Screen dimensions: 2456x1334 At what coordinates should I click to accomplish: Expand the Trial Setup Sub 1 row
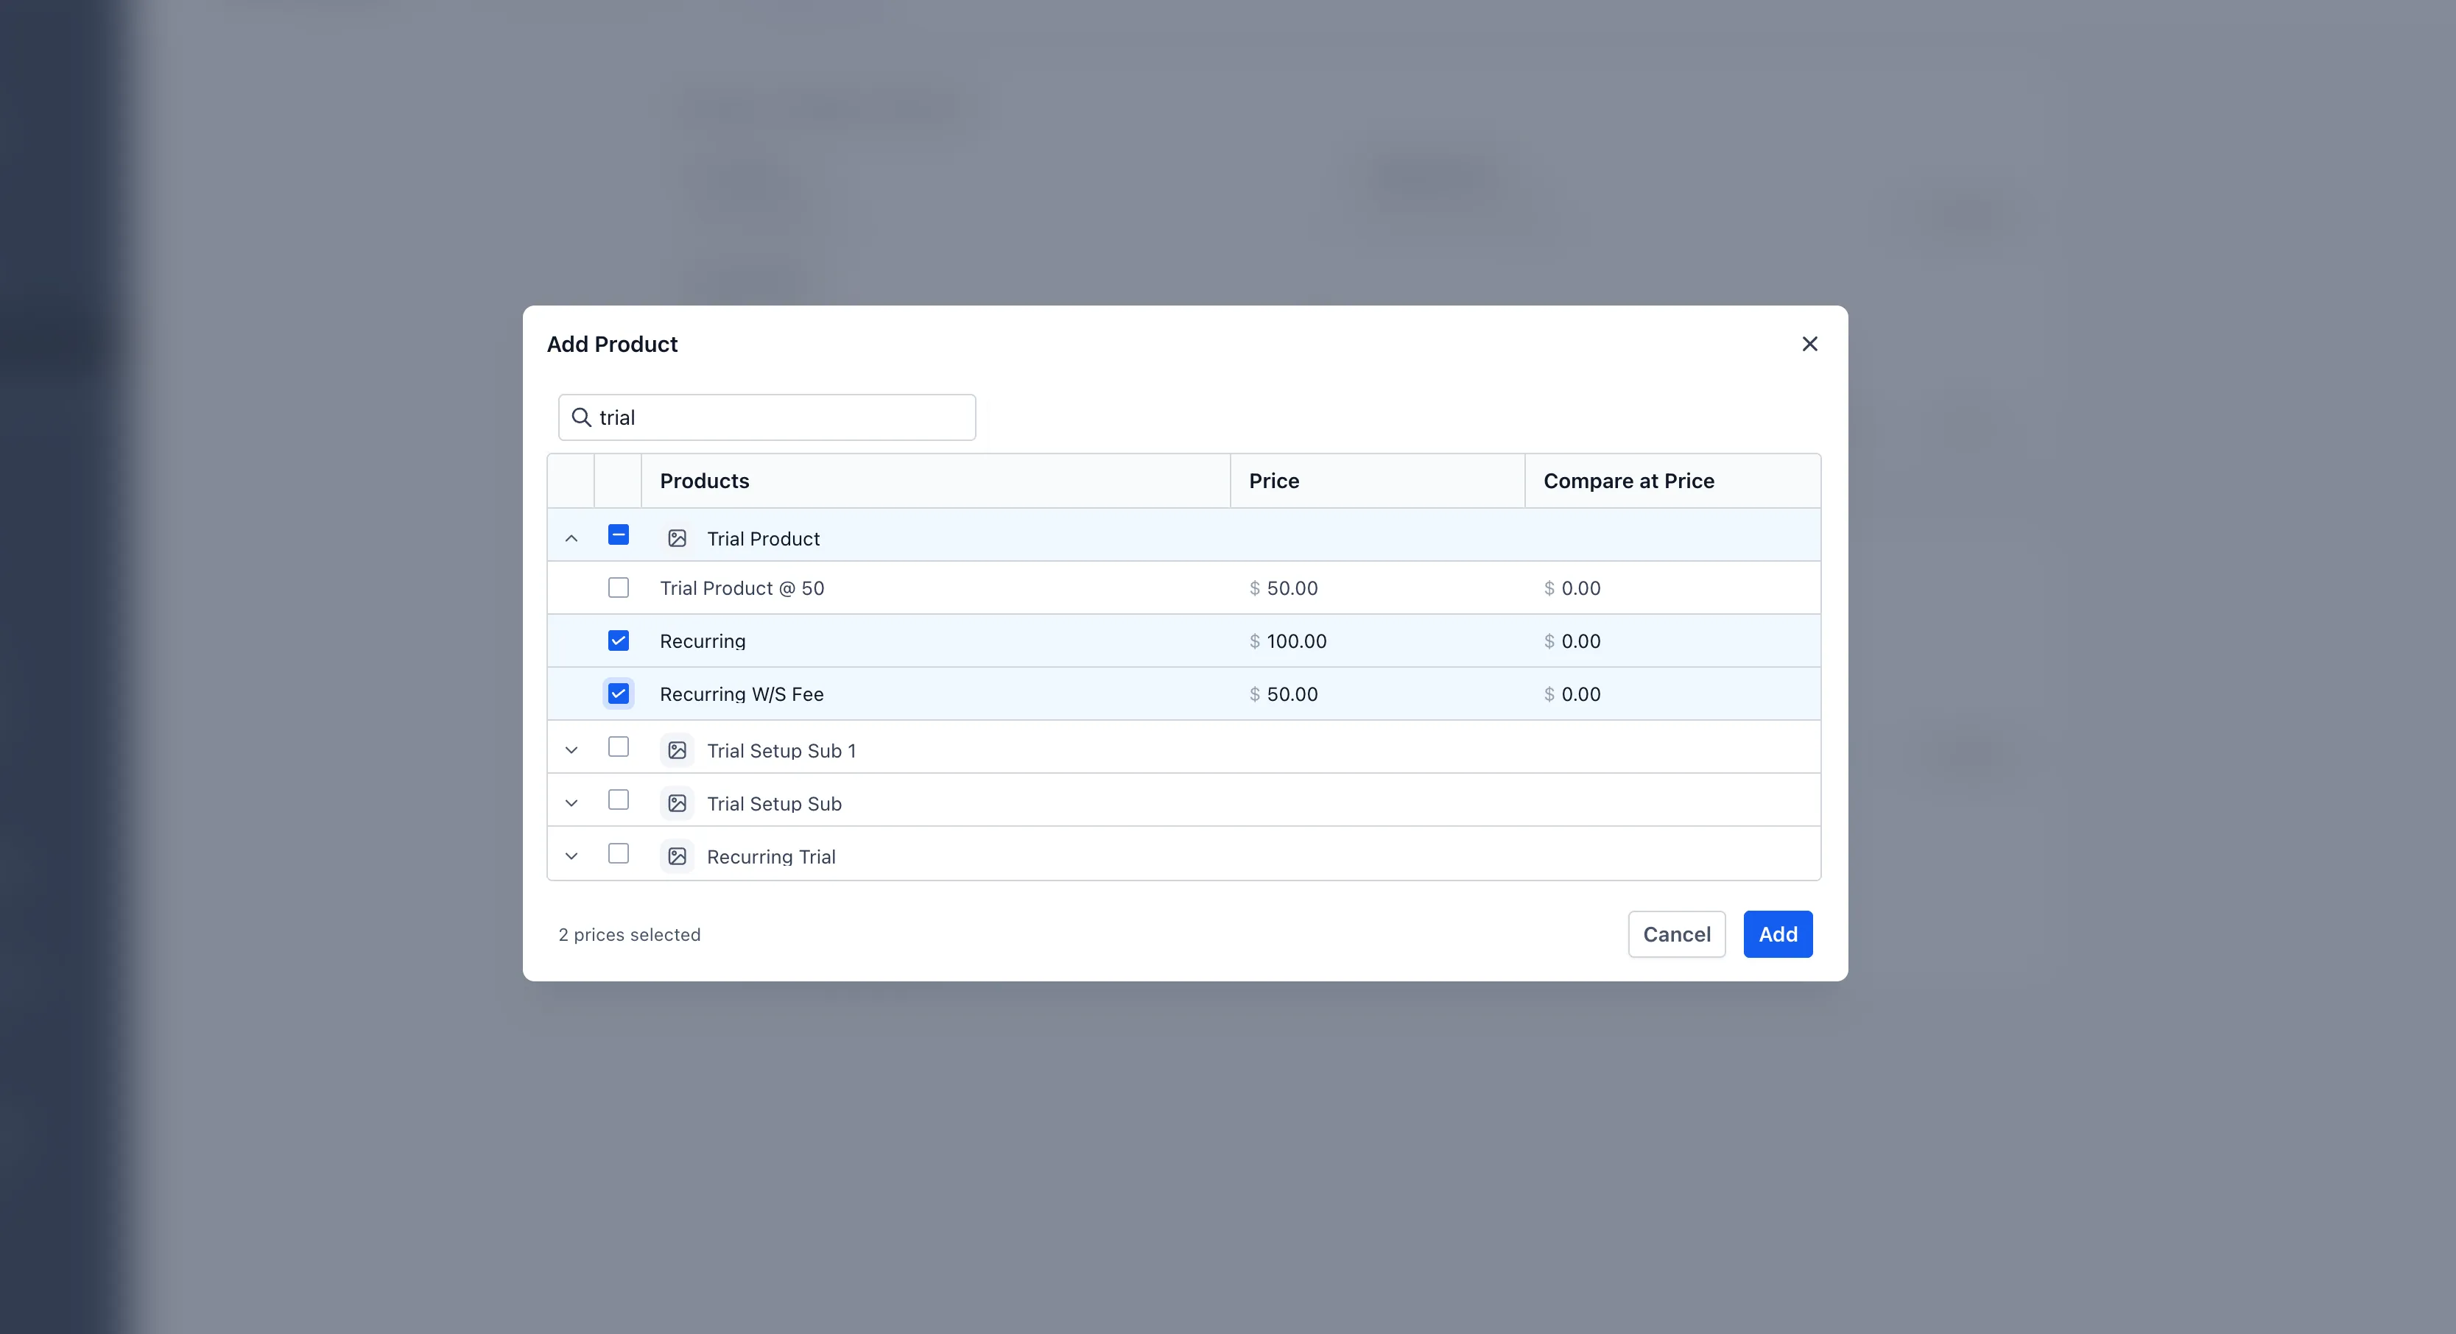[x=571, y=751]
